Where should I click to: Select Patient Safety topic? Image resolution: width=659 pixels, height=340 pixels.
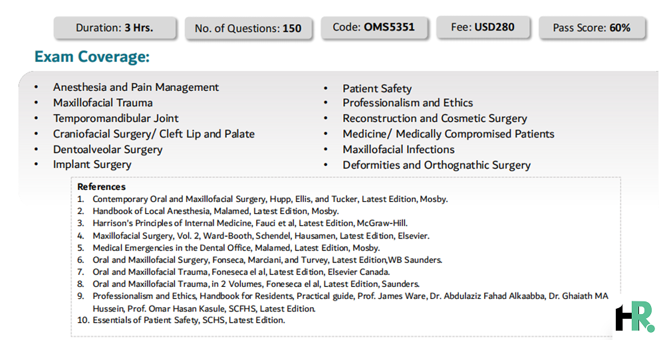377,89
